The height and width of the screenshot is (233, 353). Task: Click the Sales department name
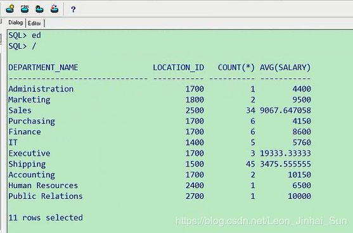point(20,110)
